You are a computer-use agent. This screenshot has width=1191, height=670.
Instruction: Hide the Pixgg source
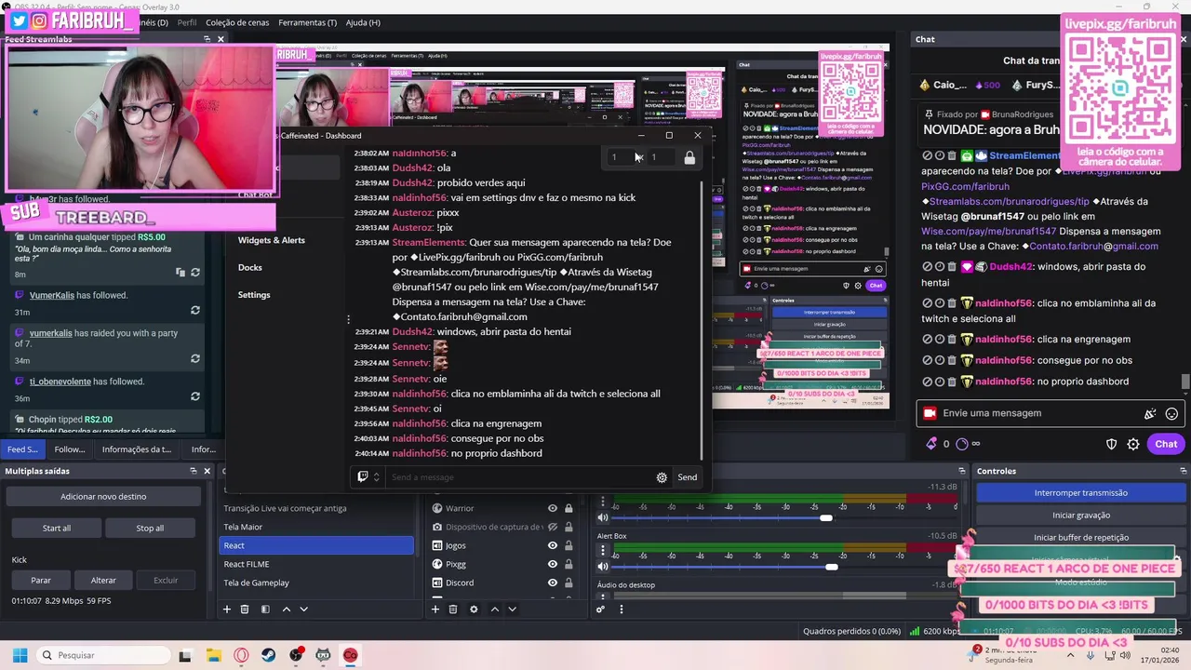pos(553,564)
